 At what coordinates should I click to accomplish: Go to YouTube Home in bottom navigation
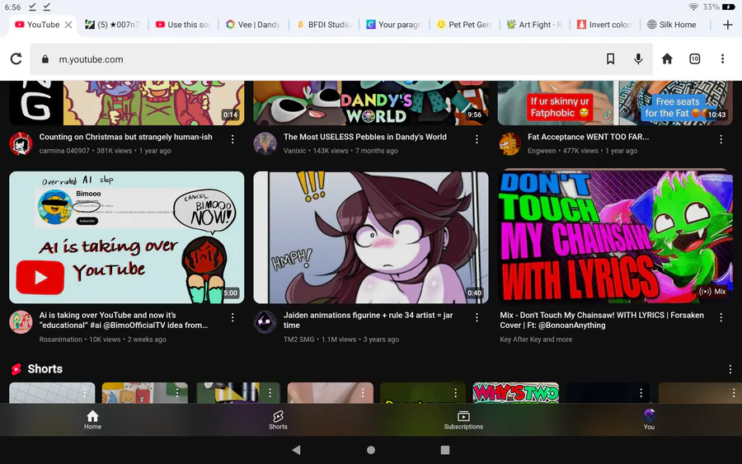tap(92, 419)
